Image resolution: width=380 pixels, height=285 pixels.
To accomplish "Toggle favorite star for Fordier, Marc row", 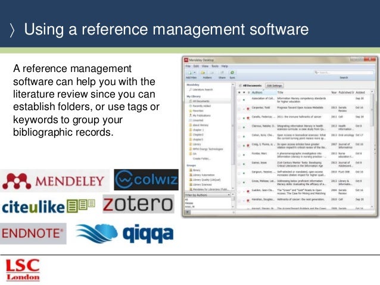I will coord(239,155).
